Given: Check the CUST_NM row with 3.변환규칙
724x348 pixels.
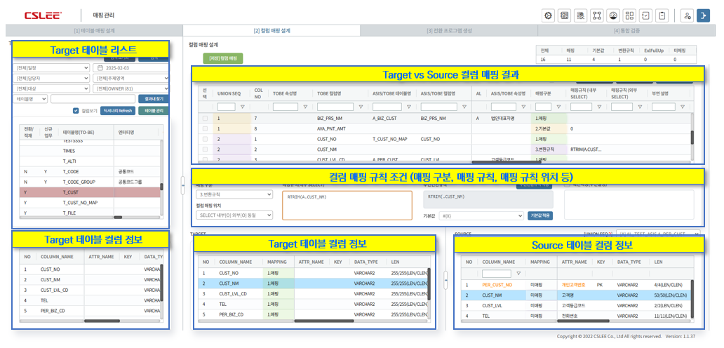Looking at the screenshot, I should [205, 149].
